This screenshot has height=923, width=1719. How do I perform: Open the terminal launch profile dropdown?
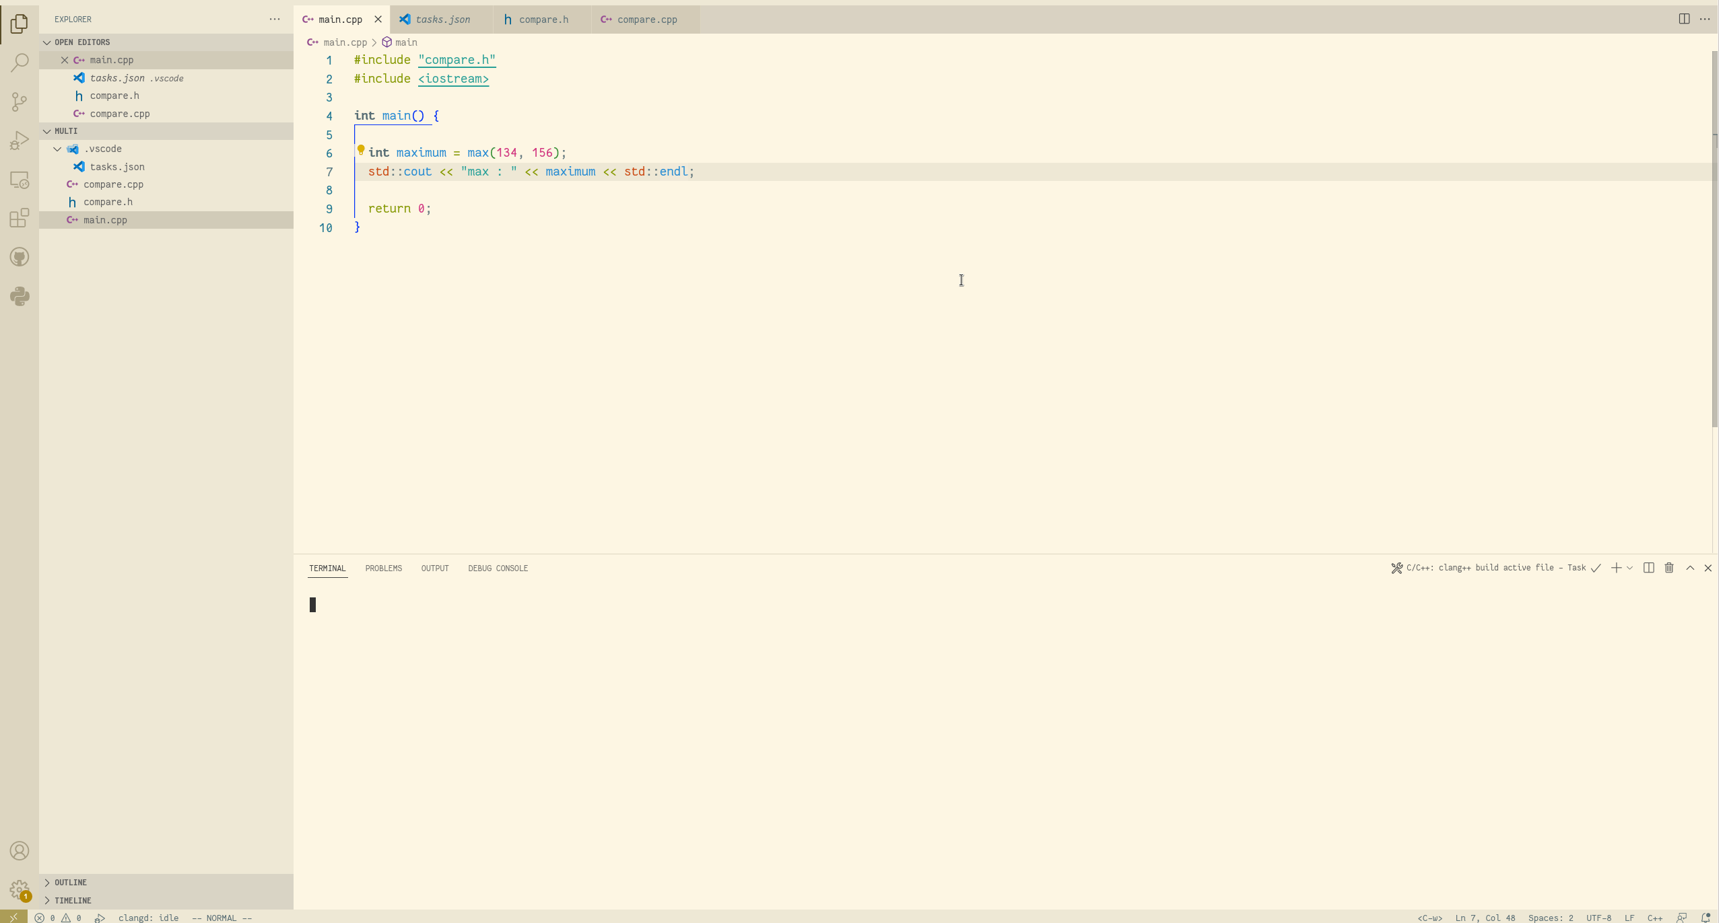[1629, 568]
